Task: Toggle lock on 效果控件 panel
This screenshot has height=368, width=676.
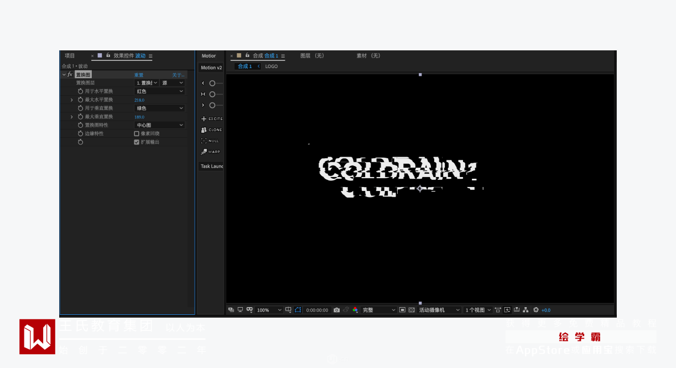Action: [x=108, y=55]
